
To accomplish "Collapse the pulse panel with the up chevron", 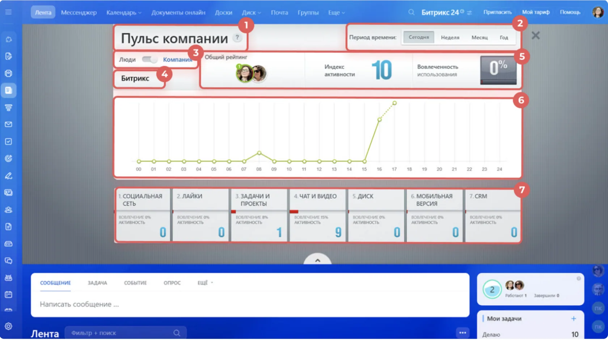I will click(317, 260).
